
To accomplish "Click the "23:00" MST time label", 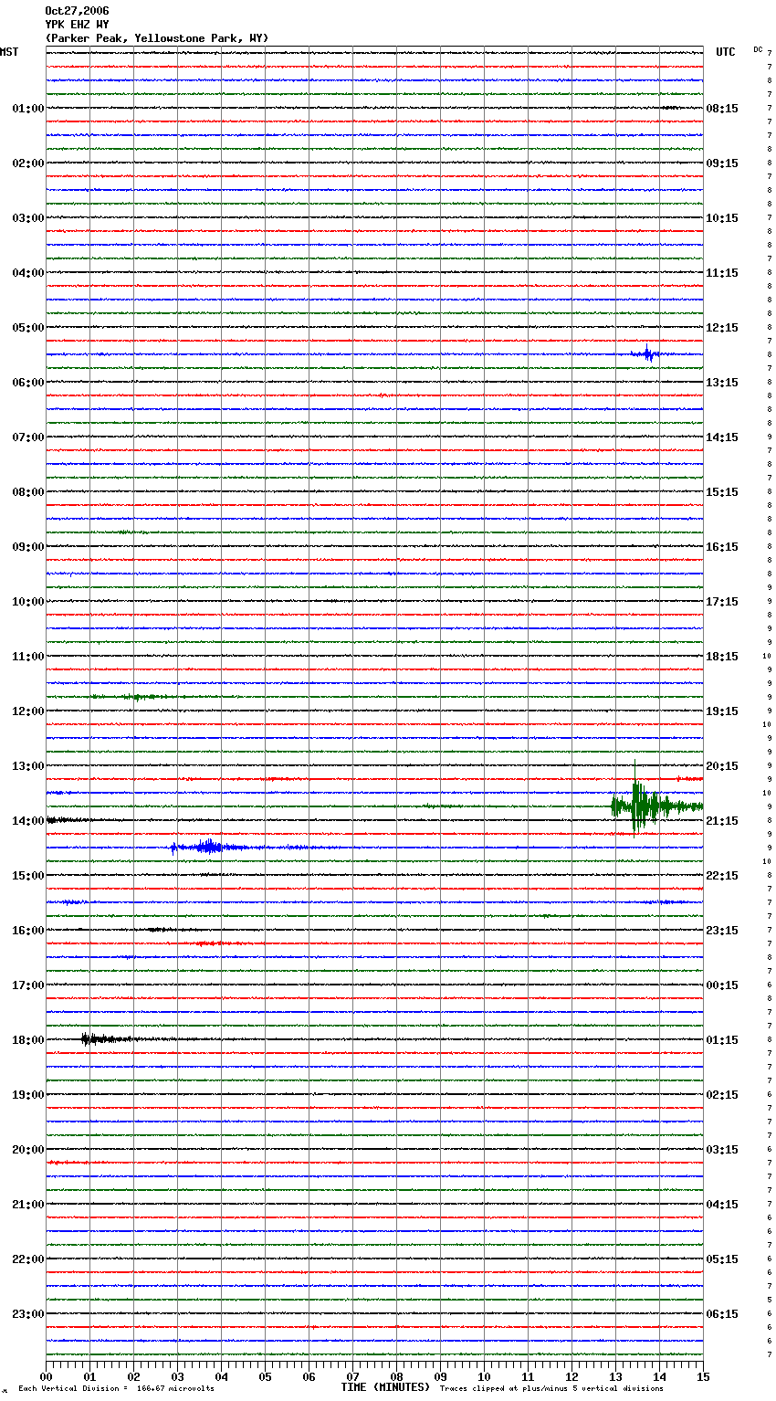I will [28, 1314].
